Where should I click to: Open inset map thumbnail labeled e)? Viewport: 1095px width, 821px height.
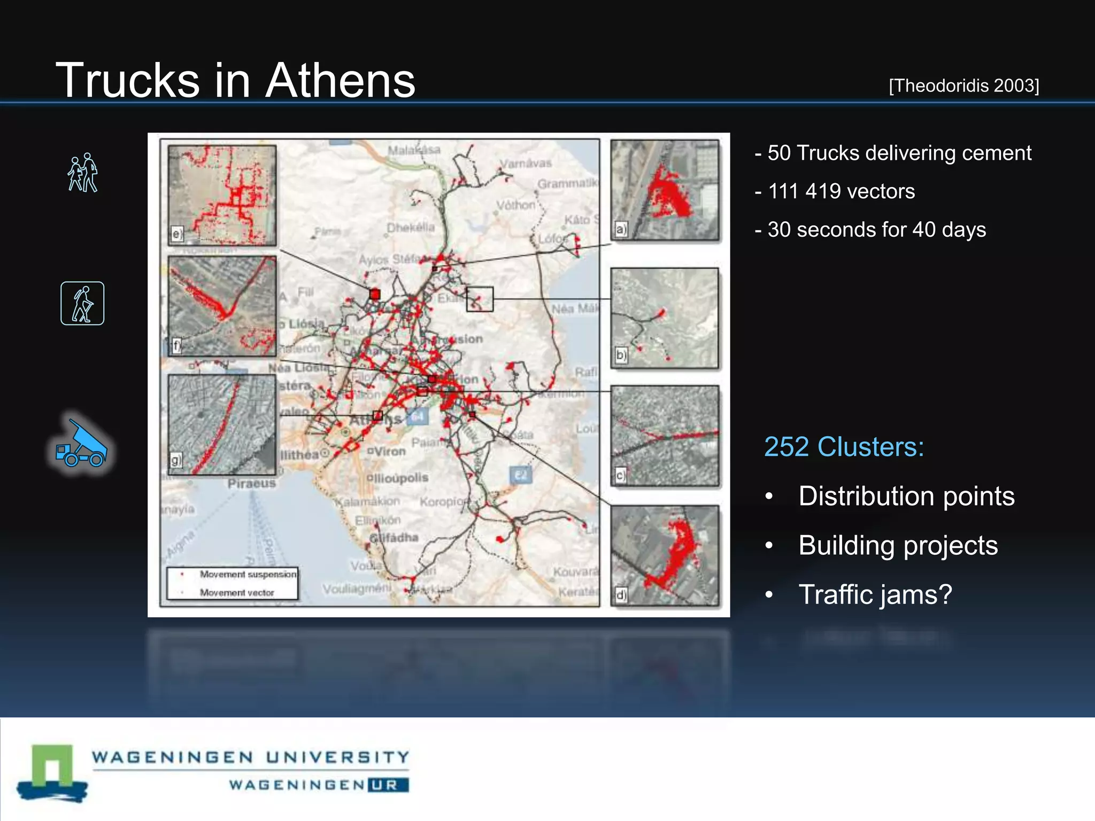(222, 195)
